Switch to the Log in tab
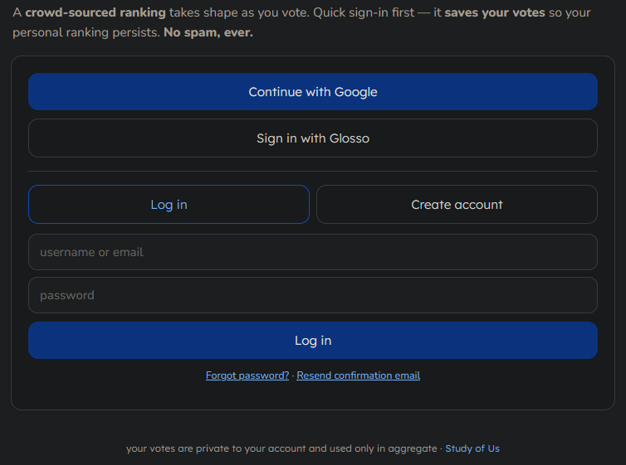 pyautogui.click(x=169, y=205)
